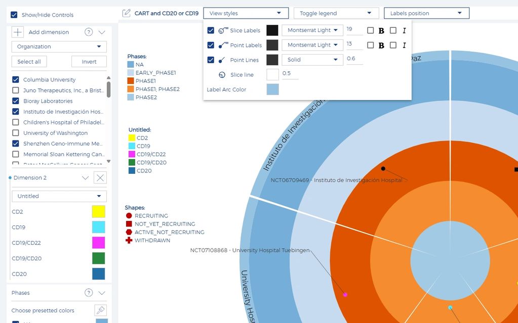Open the Toggle legend menu
This screenshot has width=518, height=323.
tap(336, 13)
